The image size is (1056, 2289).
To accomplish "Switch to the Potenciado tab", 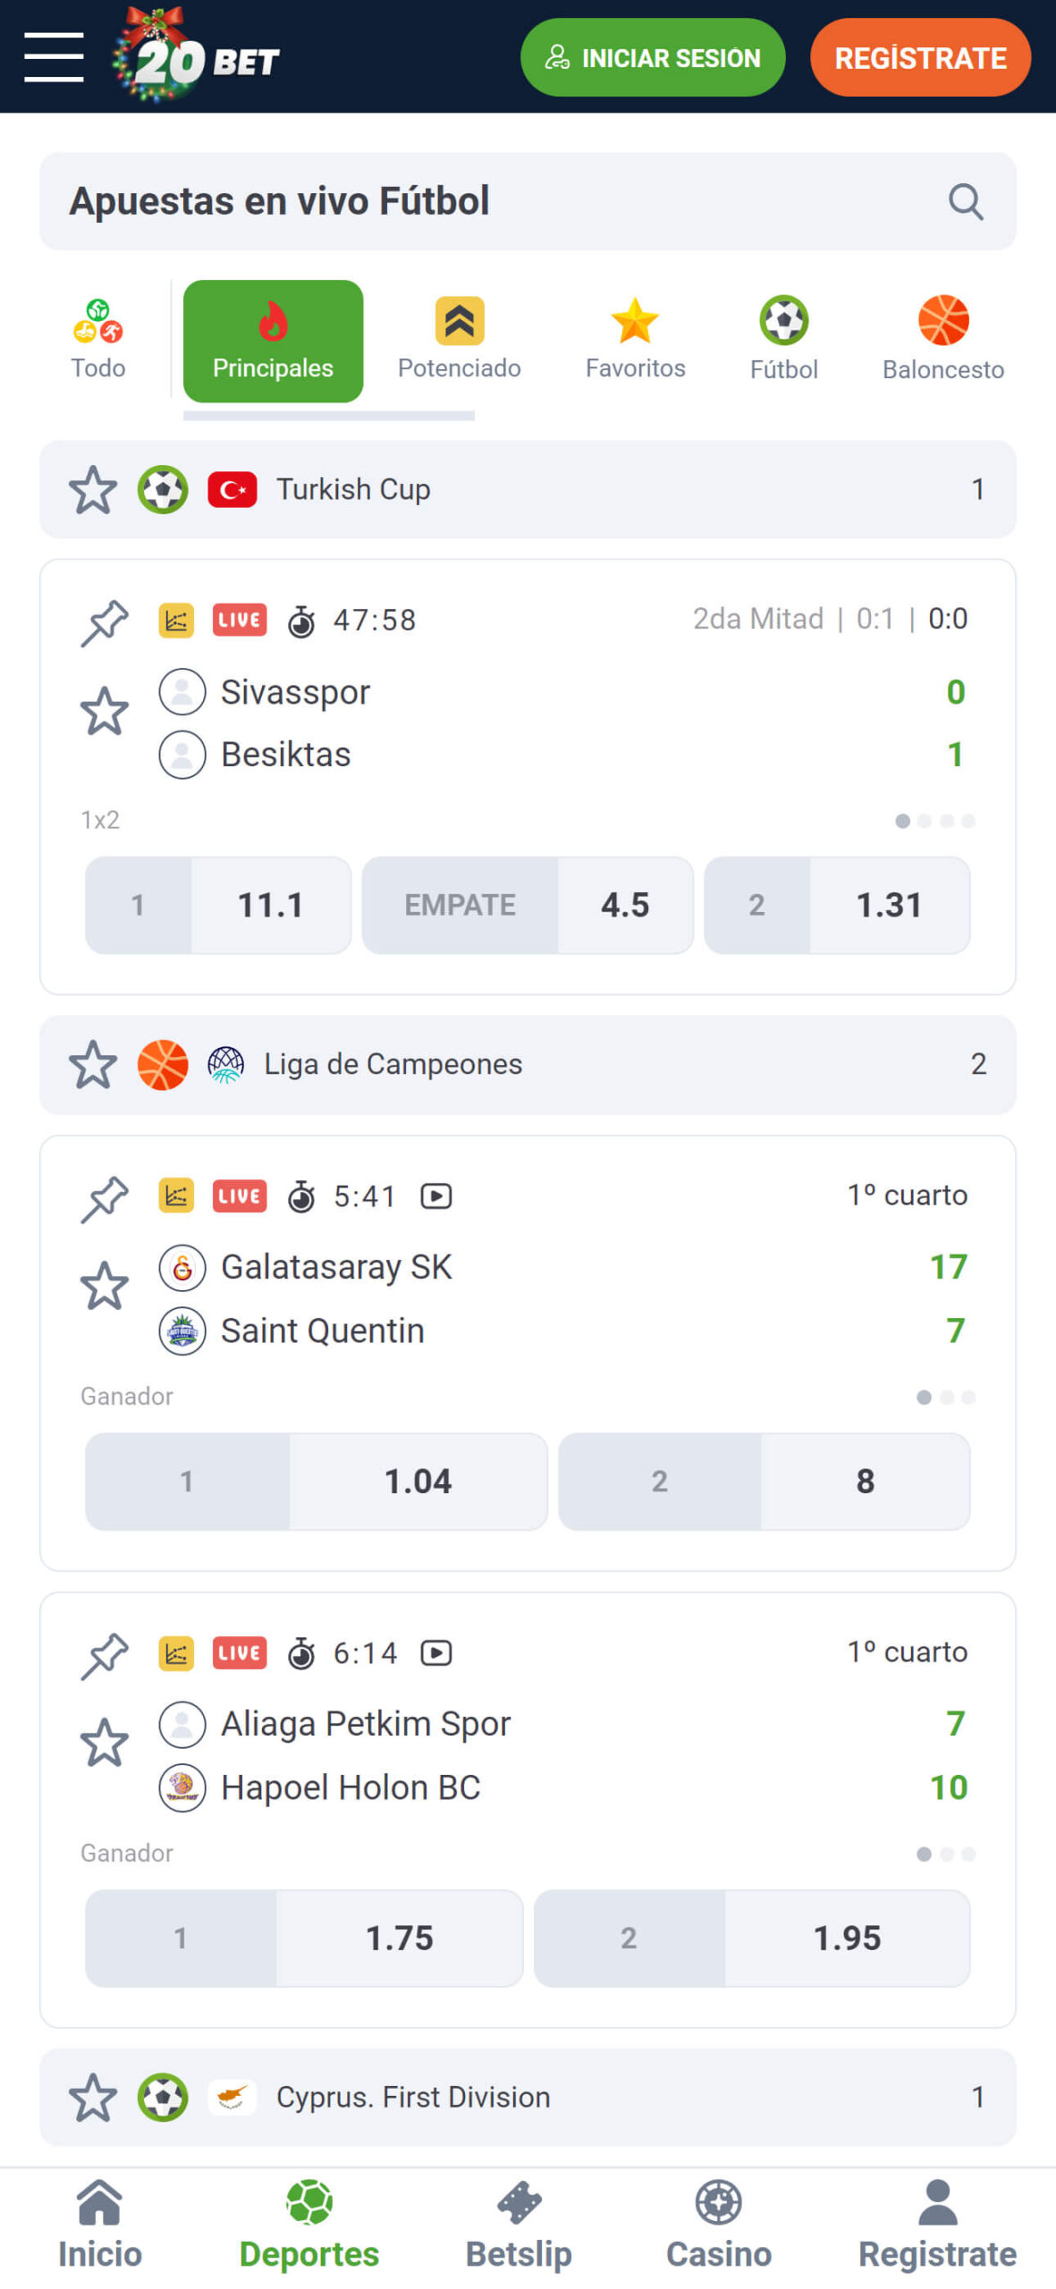I will (459, 340).
